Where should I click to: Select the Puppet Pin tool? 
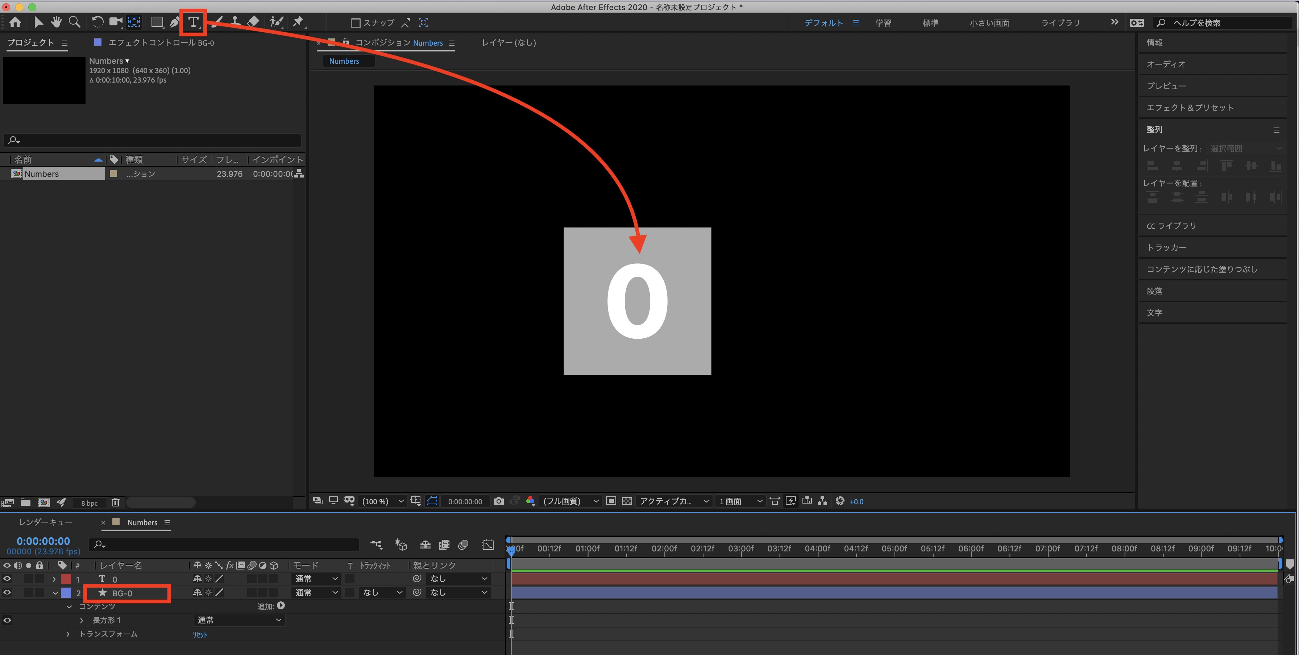coord(298,22)
